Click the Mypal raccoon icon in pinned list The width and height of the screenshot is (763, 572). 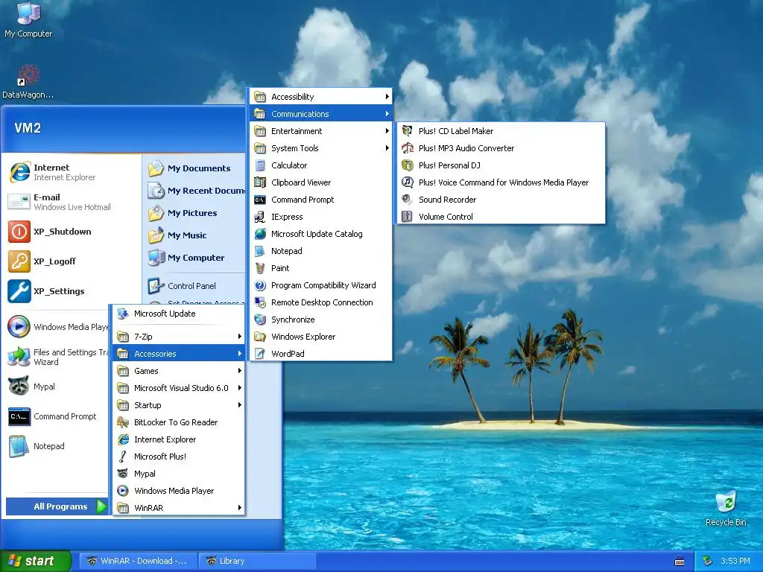[x=19, y=387]
